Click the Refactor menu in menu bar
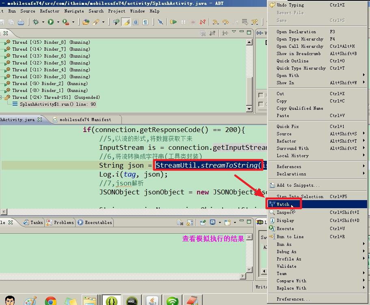Image resolution: width=370 pixels, height=305 pixels. pyautogui.click(x=50, y=11)
